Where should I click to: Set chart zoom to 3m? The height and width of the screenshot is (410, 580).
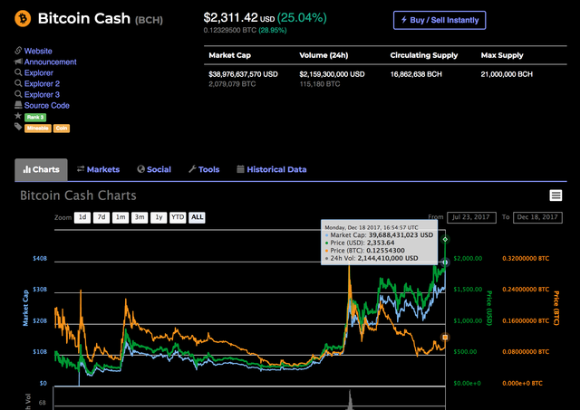pos(140,217)
